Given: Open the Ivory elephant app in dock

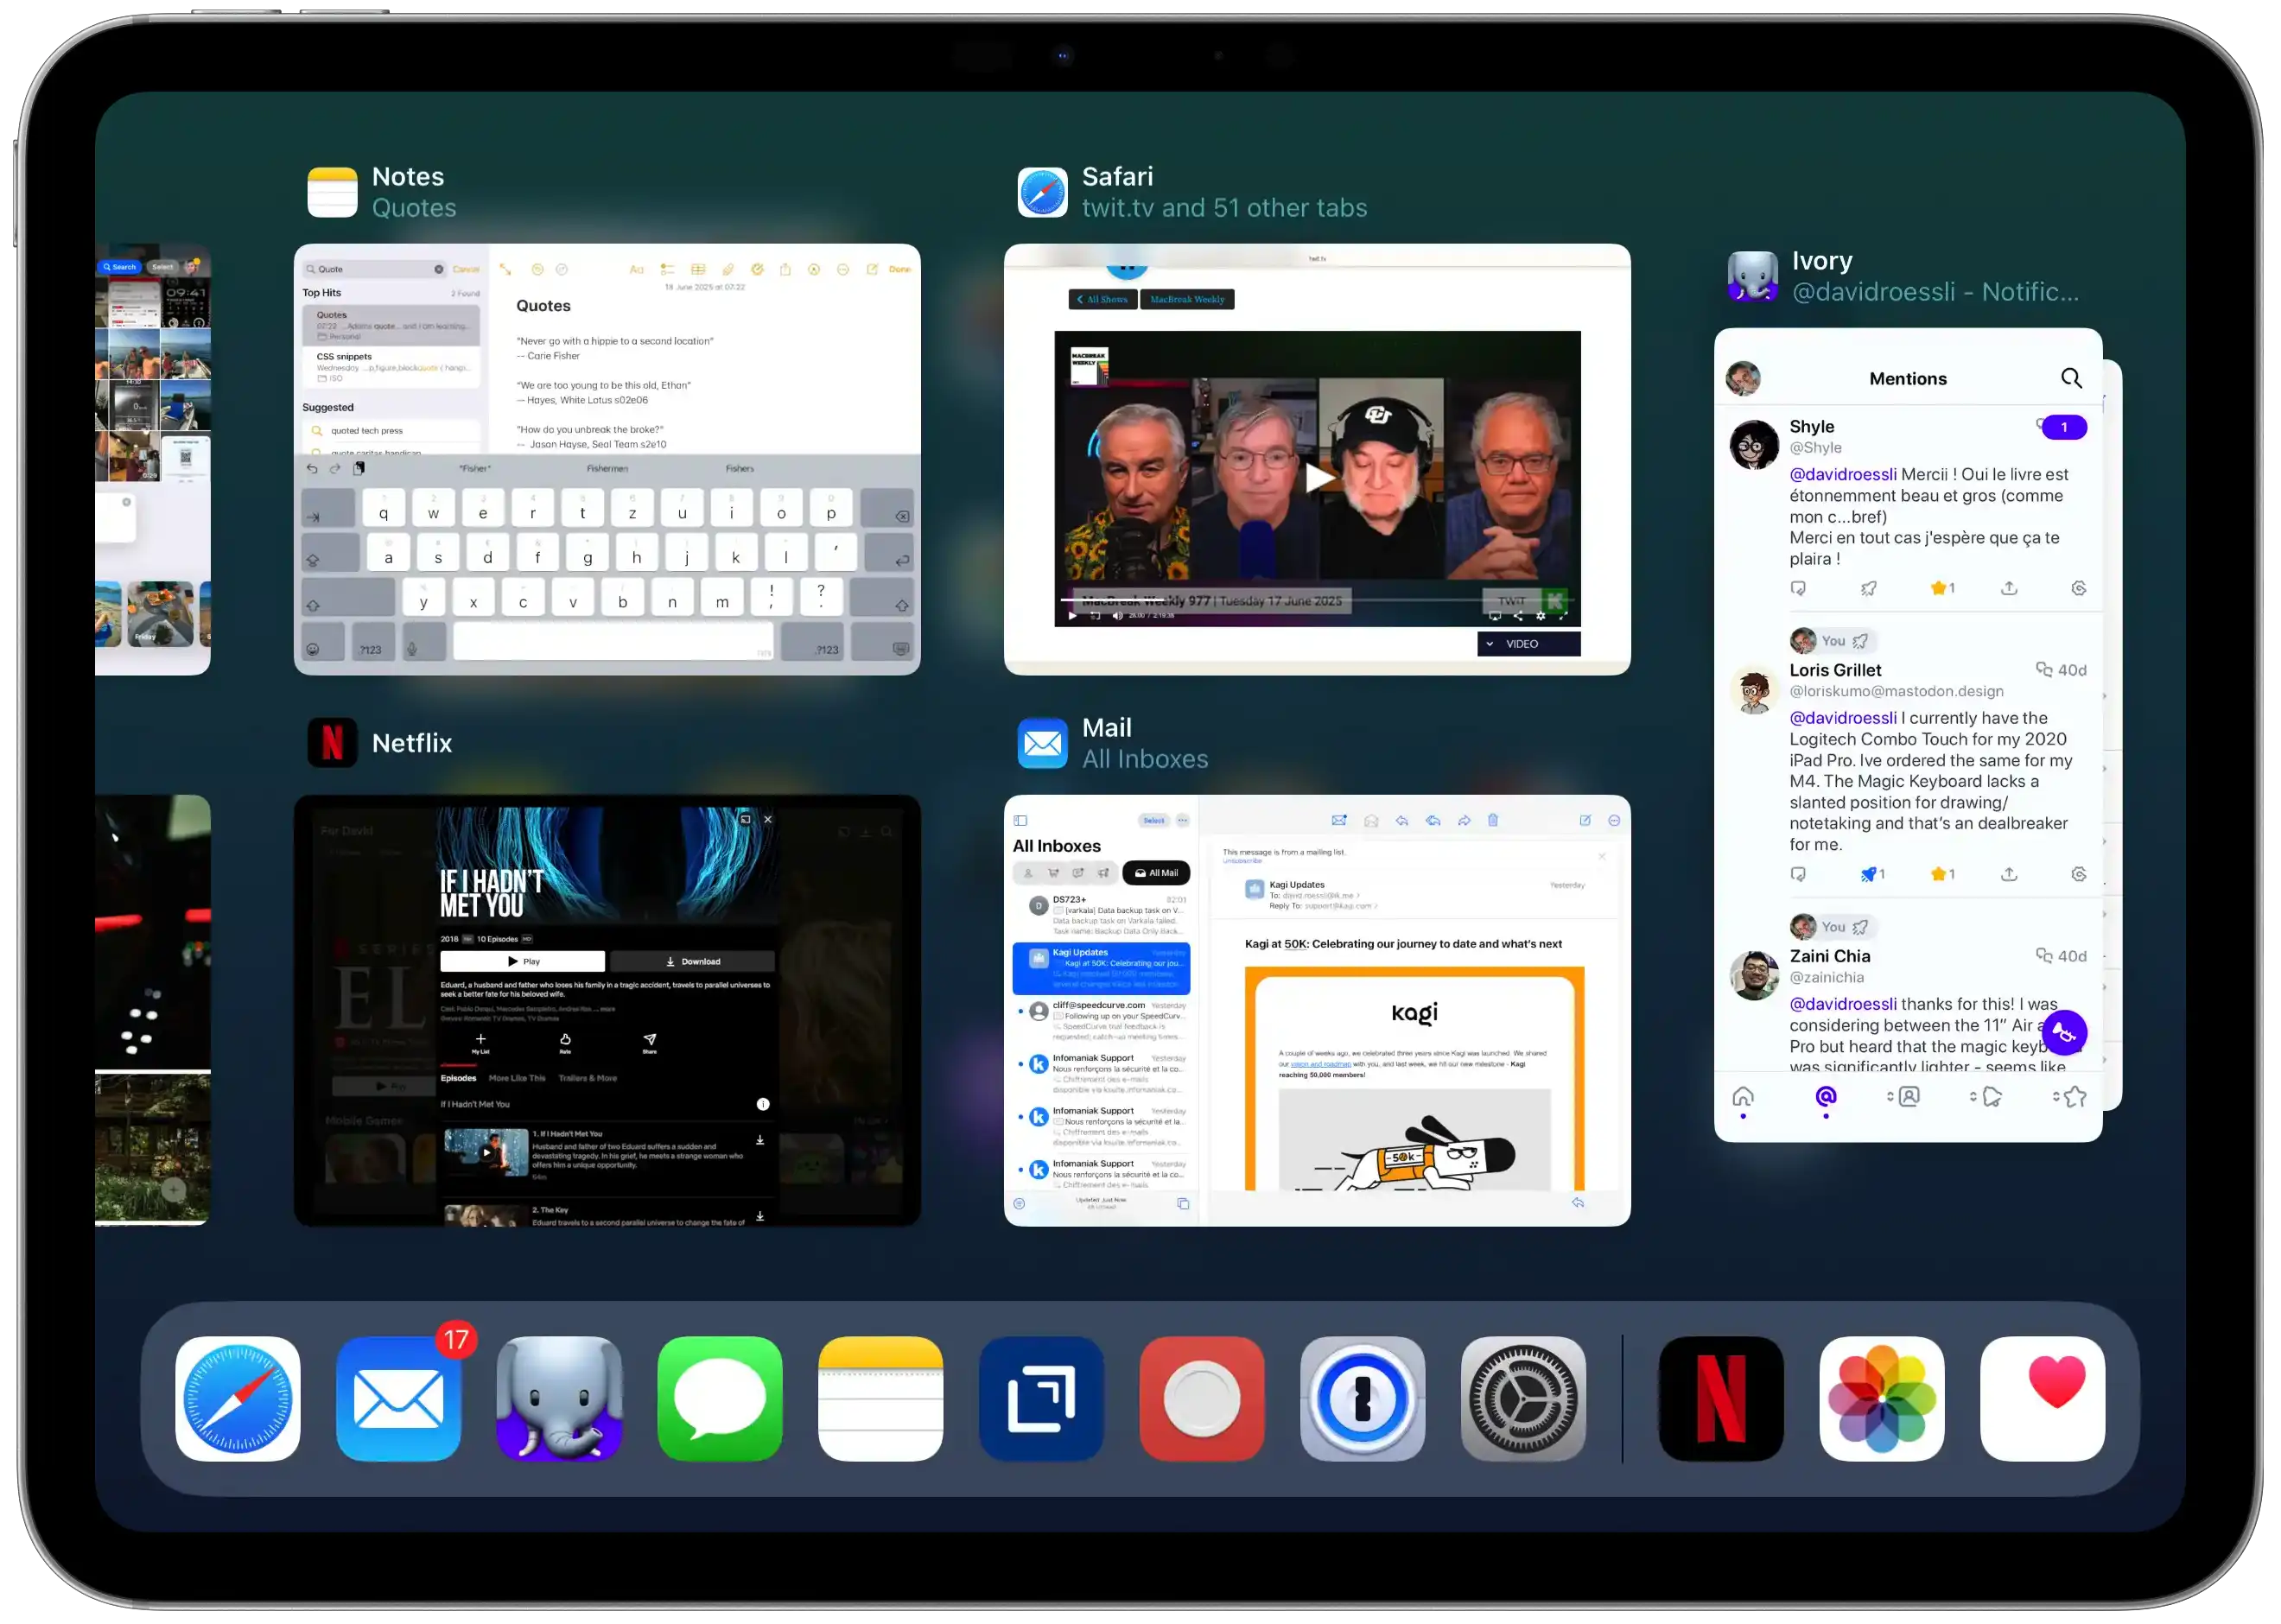Looking at the screenshot, I should [559, 1398].
